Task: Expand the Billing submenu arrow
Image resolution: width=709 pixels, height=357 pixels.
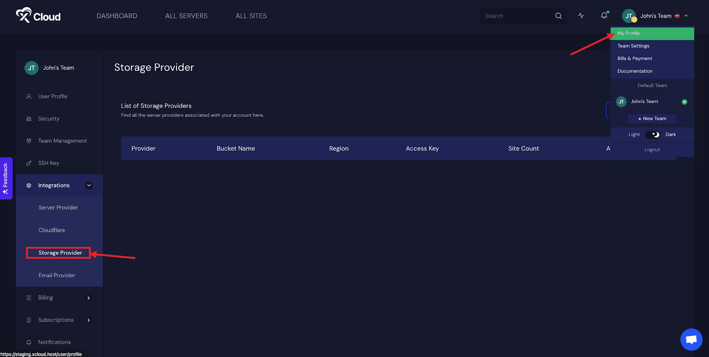Action: coord(89,298)
